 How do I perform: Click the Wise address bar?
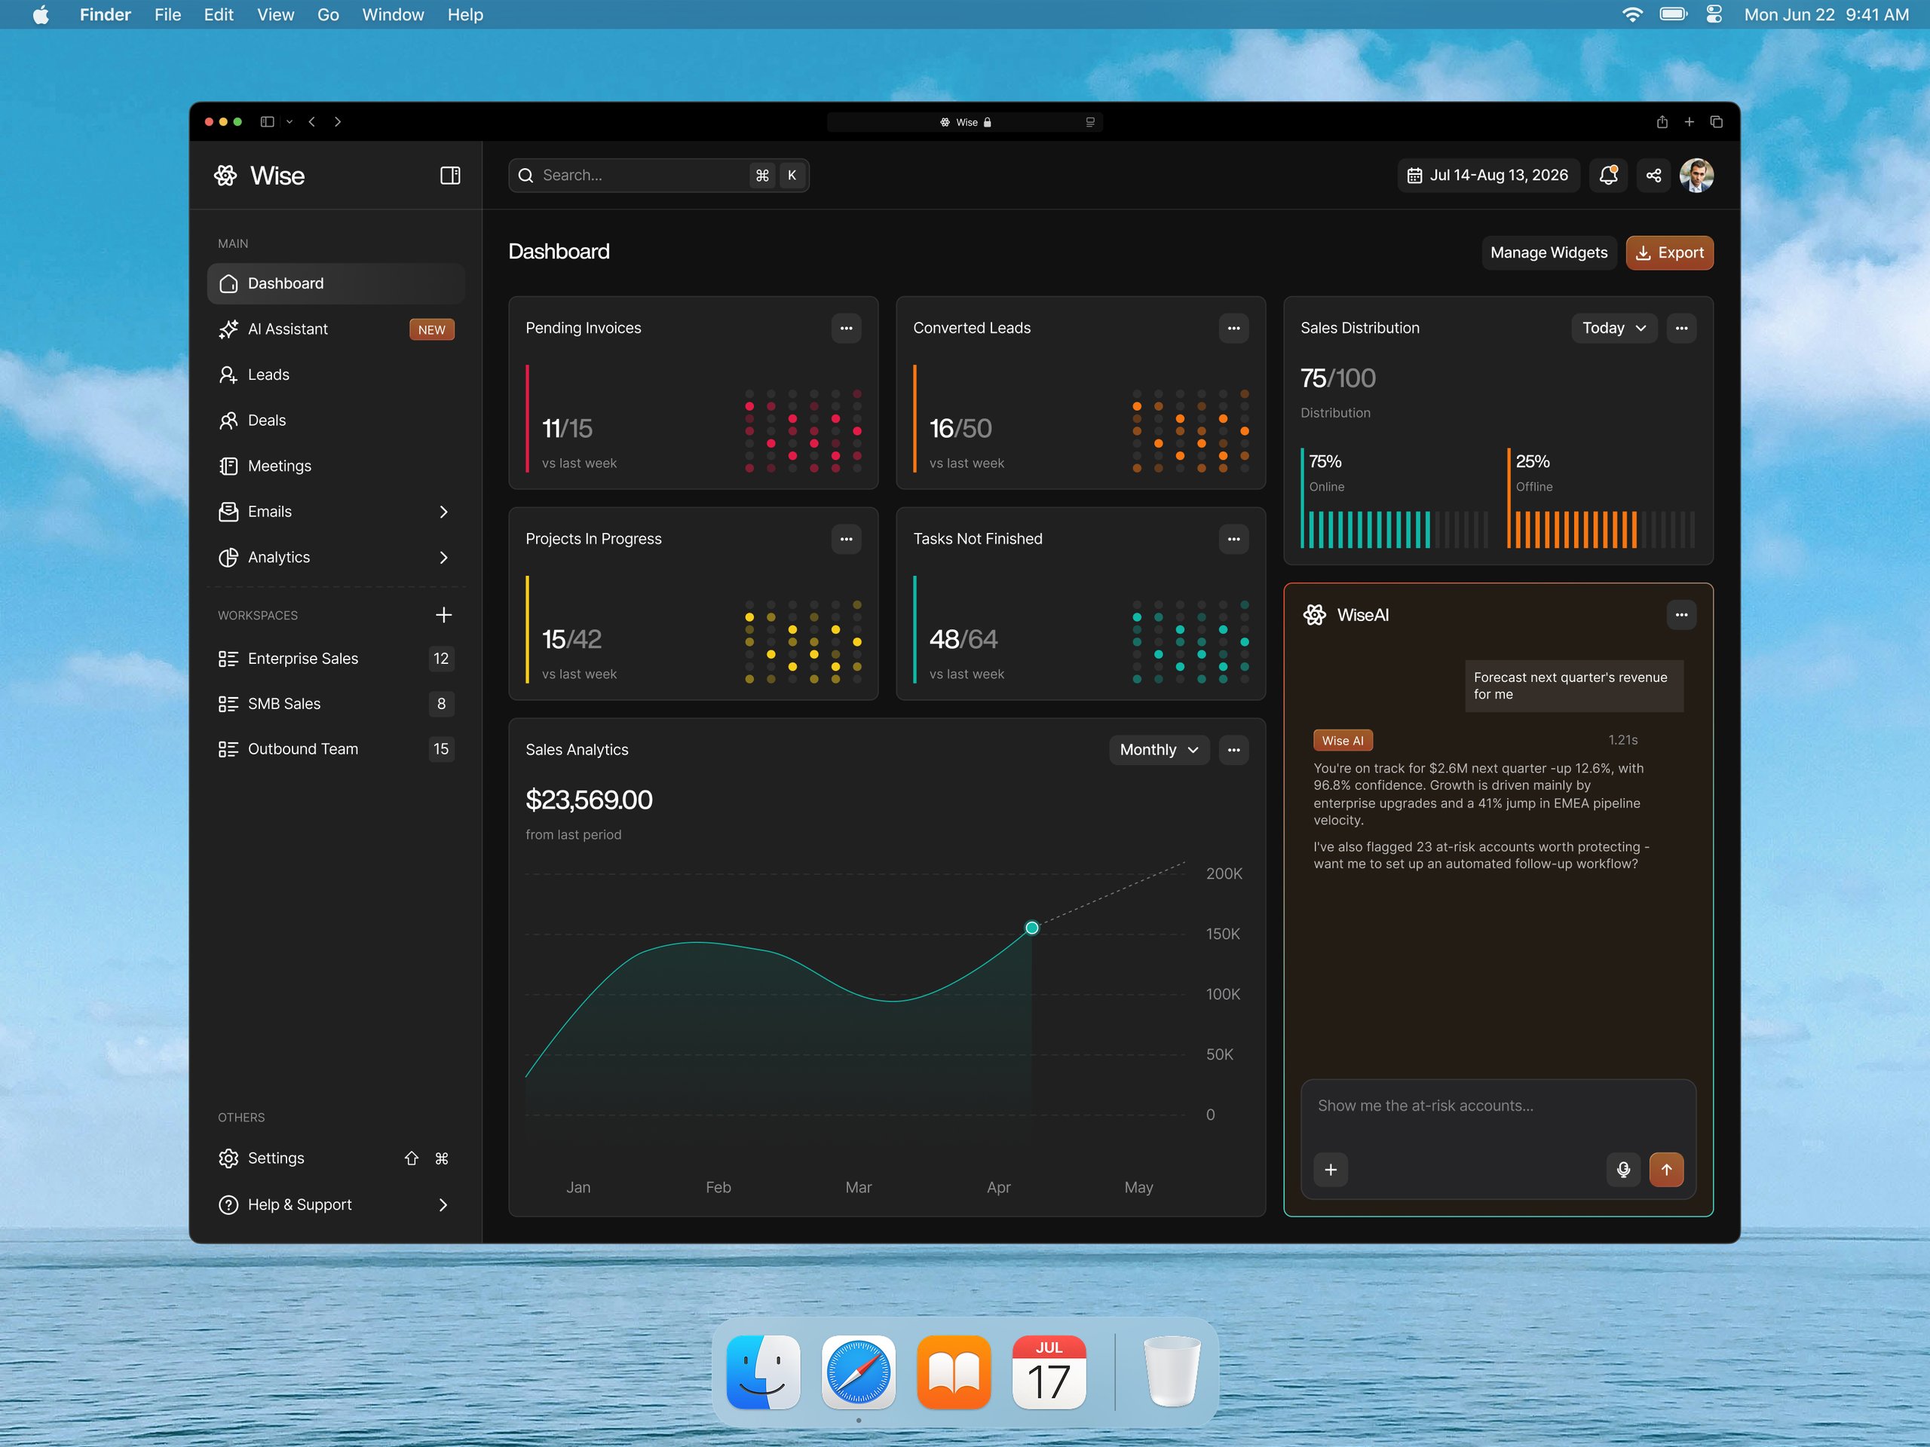(x=964, y=122)
